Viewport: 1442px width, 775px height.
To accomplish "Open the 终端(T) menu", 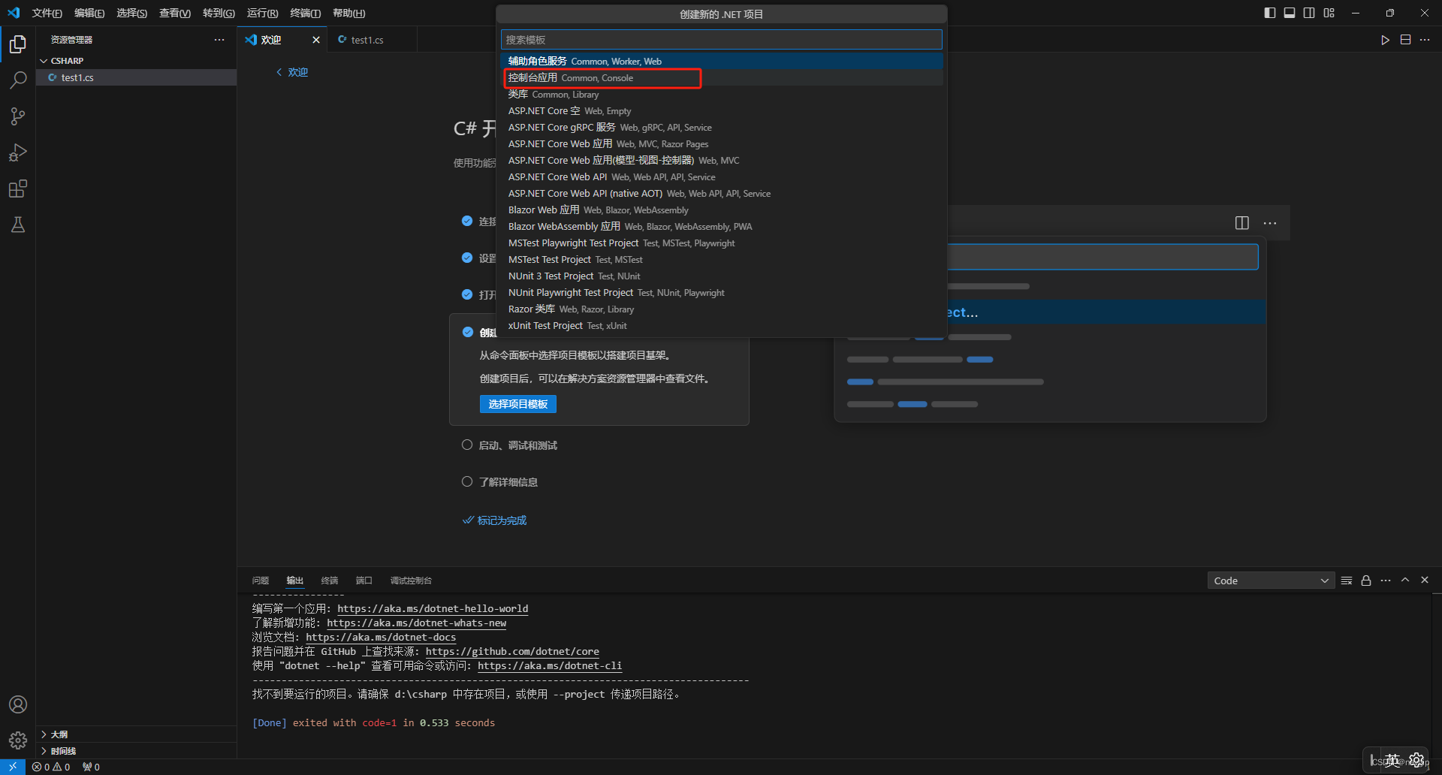I will (x=305, y=13).
